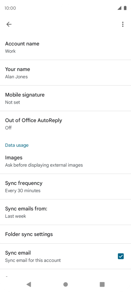This screenshot has height=292, width=131.
Task: Open the Account name setting
Action: pyautogui.click(x=65, y=47)
